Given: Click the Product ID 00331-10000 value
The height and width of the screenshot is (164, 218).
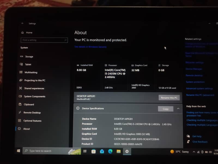Looking at the screenshot, I should pos(128,144).
